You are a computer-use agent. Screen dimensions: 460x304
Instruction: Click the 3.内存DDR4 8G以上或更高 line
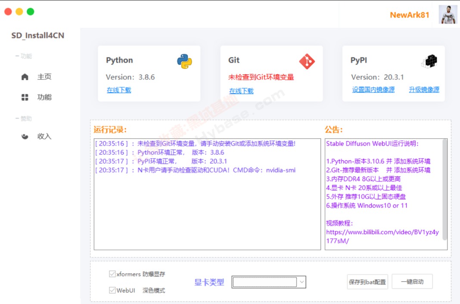click(x=363, y=179)
